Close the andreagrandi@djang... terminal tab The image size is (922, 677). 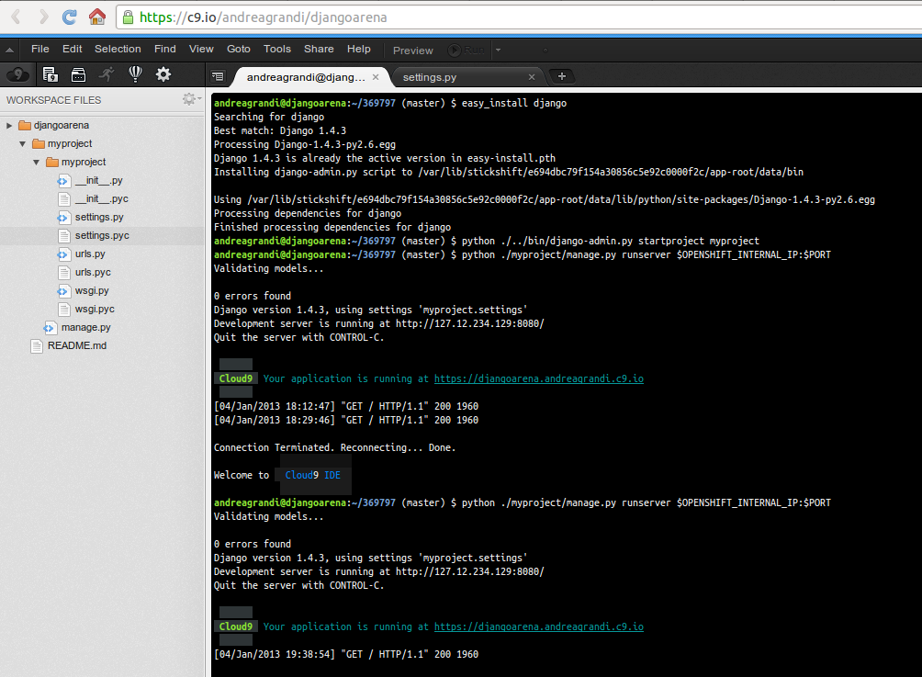(376, 77)
